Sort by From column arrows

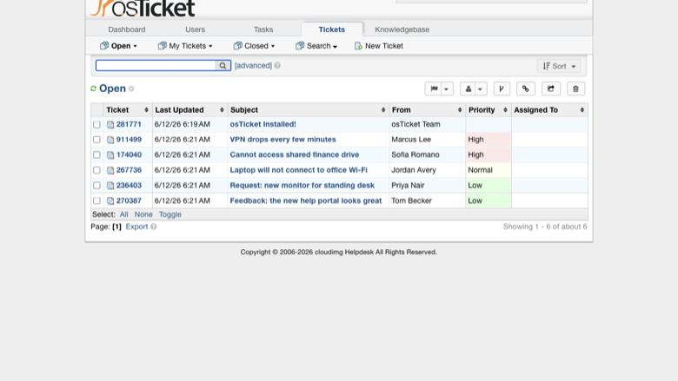[x=460, y=110]
